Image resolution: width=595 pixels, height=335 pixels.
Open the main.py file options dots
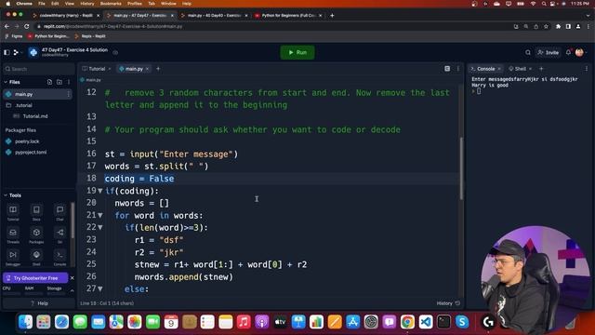tap(69, 94)
